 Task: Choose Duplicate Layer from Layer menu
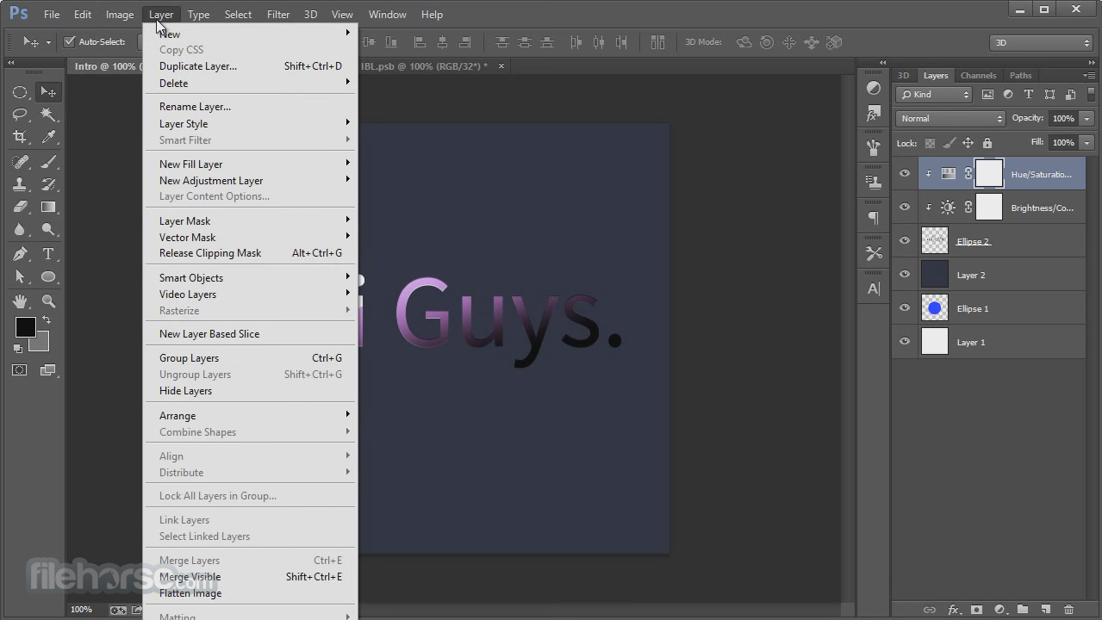(250, 66)
